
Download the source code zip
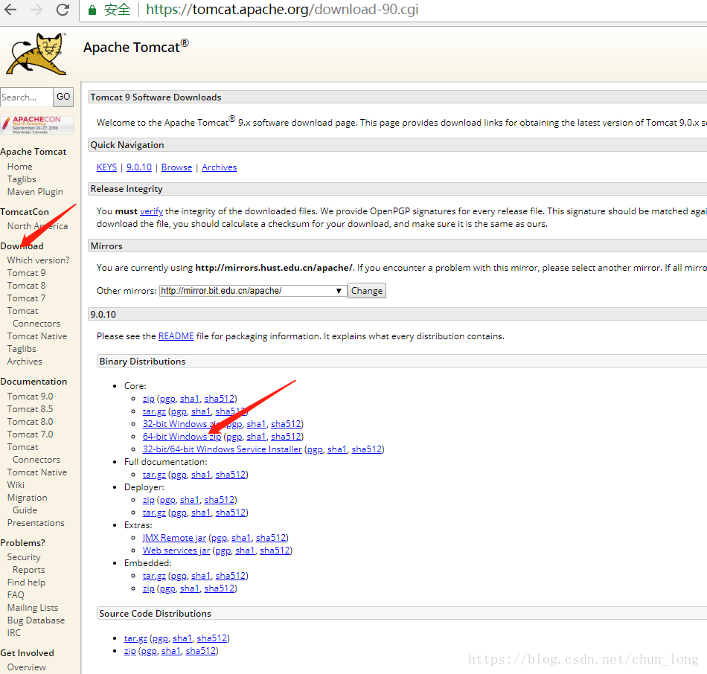tap(129, 651)
